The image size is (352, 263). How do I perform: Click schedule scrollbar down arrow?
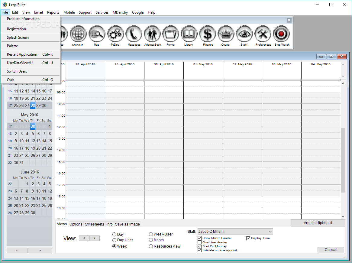point(343,217)
